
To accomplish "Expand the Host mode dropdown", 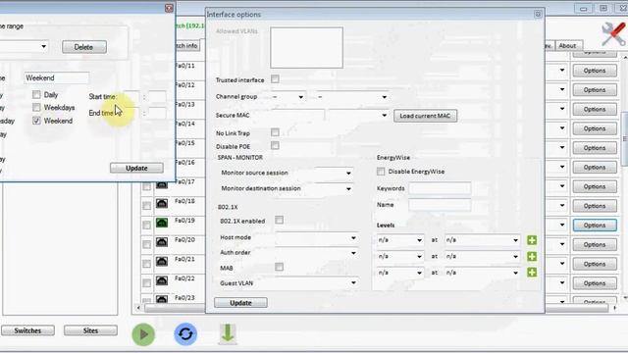I will tap(316, 237).
